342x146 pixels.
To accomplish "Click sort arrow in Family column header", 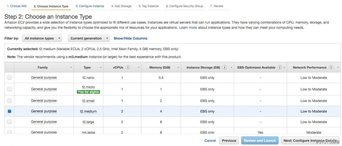I will [71, 68].
